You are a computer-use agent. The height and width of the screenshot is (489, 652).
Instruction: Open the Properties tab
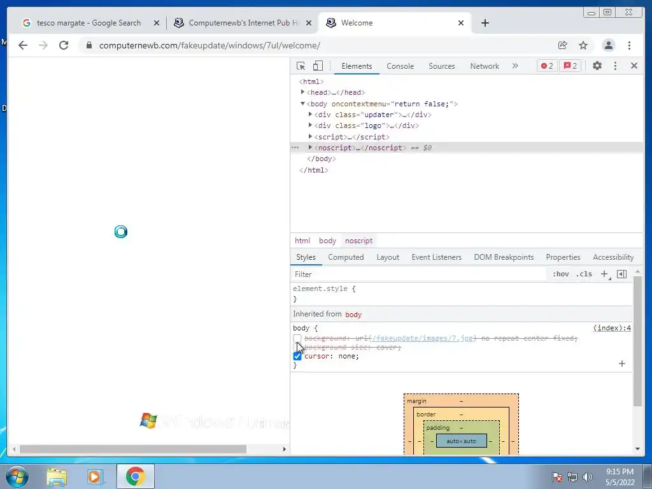pyautogui.click(x=563, y=257)
